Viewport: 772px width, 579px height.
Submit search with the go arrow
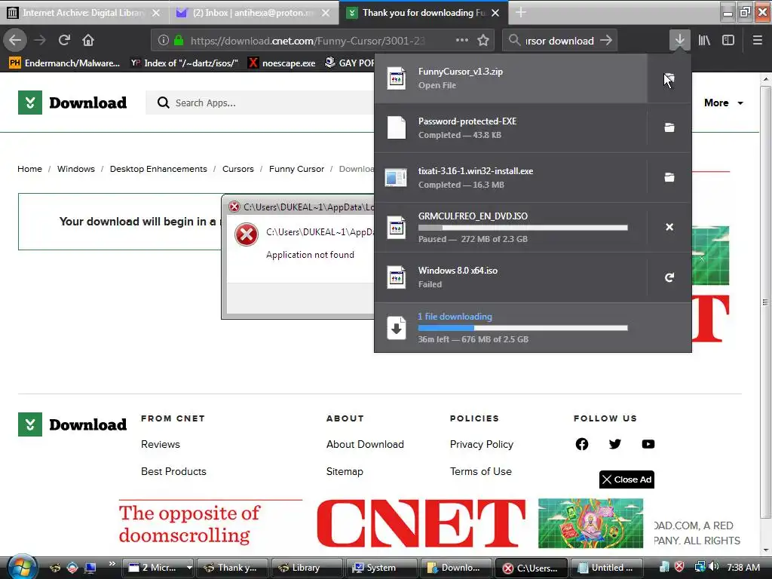(606, 41)
